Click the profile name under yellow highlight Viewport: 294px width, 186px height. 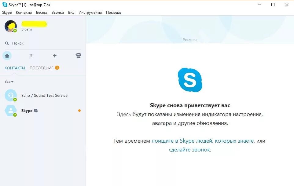(x=34, y=24)
